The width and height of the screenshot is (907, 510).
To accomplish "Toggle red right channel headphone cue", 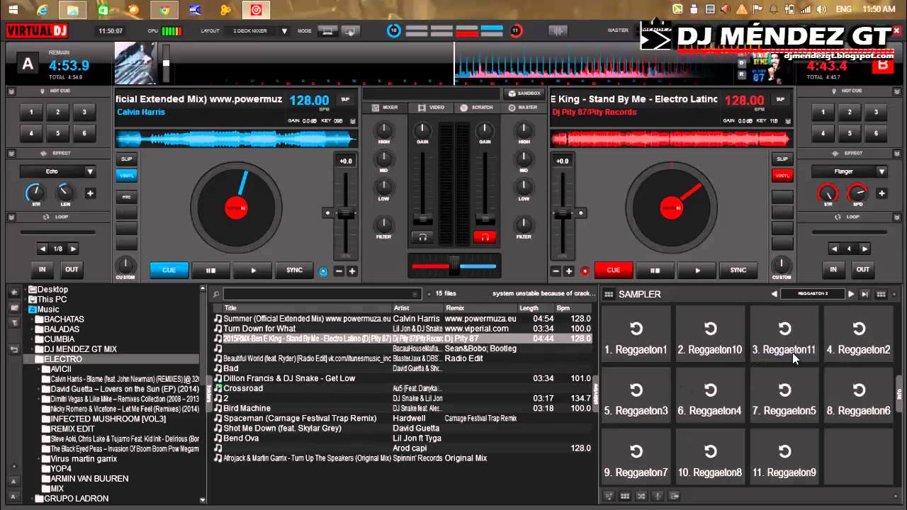I will (x=485, y=237).
